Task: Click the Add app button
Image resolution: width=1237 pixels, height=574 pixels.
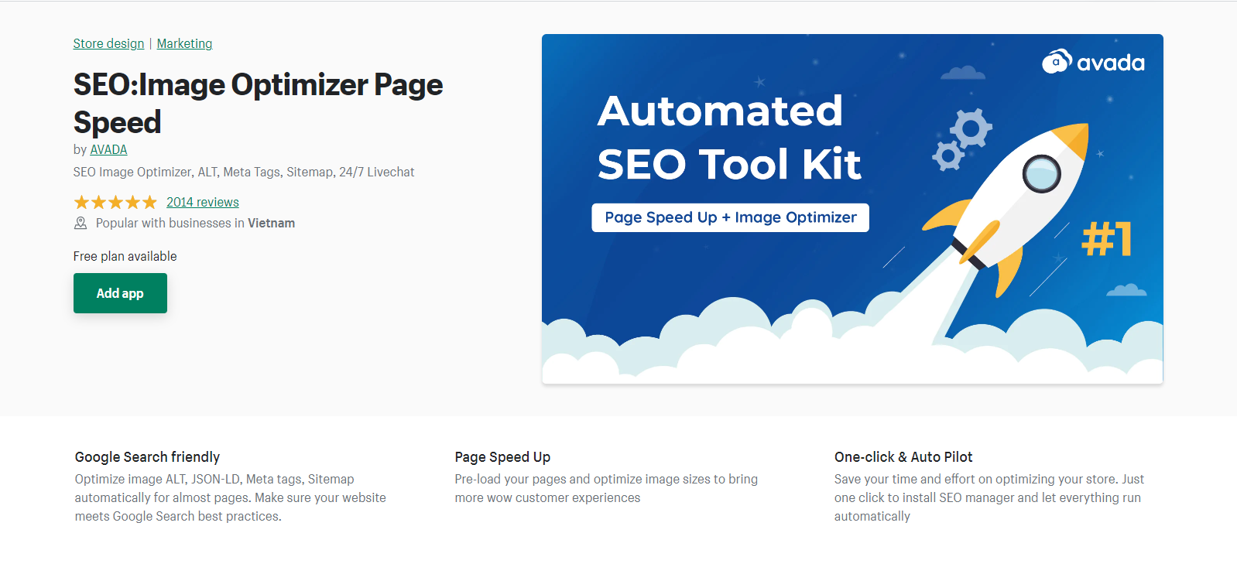Action: 120,293
